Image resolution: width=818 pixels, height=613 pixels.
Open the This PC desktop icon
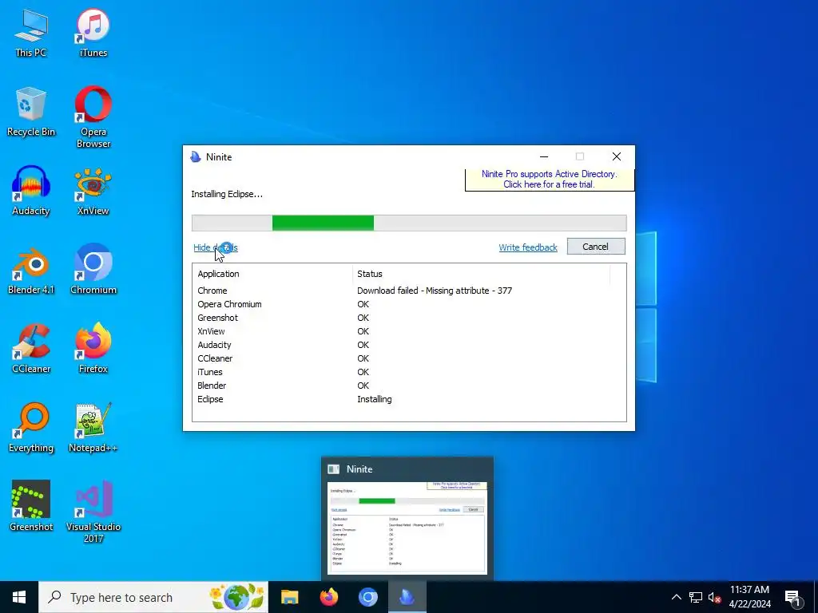(31, 33)
